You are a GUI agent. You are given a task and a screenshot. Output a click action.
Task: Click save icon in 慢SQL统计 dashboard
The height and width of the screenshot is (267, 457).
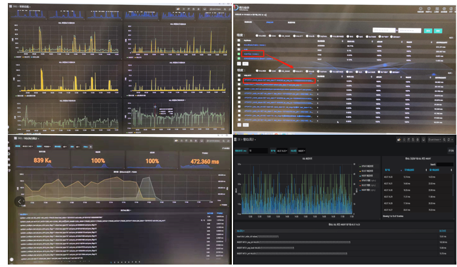413,140
